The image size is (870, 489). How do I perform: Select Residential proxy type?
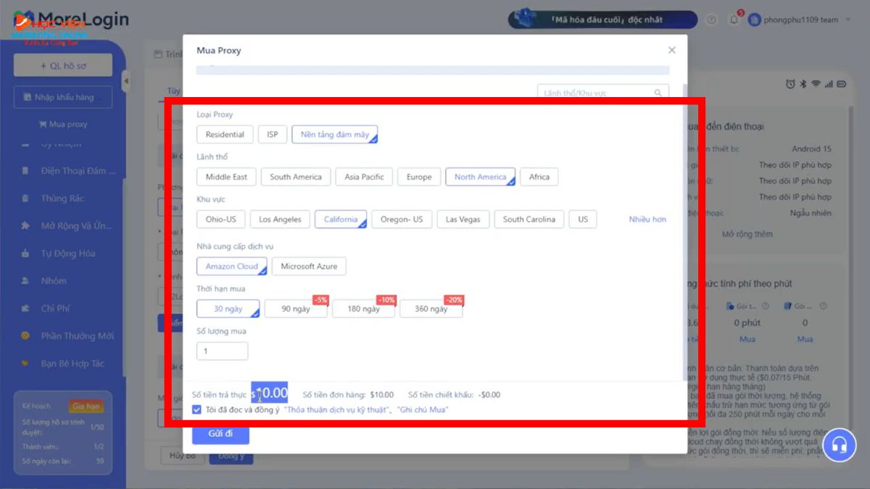225,135
